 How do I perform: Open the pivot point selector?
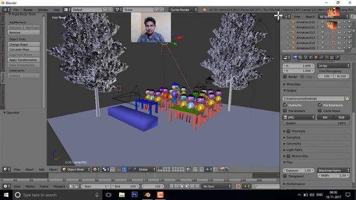pos(105,169)
